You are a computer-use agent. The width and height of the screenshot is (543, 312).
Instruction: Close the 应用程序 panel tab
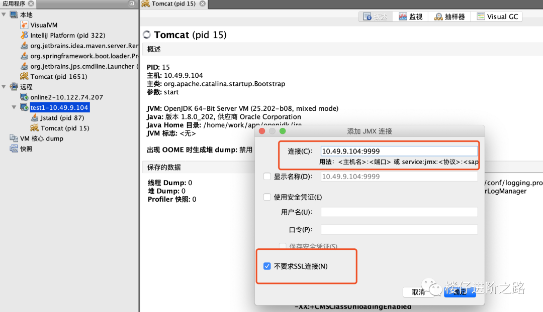pyautogui.click(x=31, y=4)
